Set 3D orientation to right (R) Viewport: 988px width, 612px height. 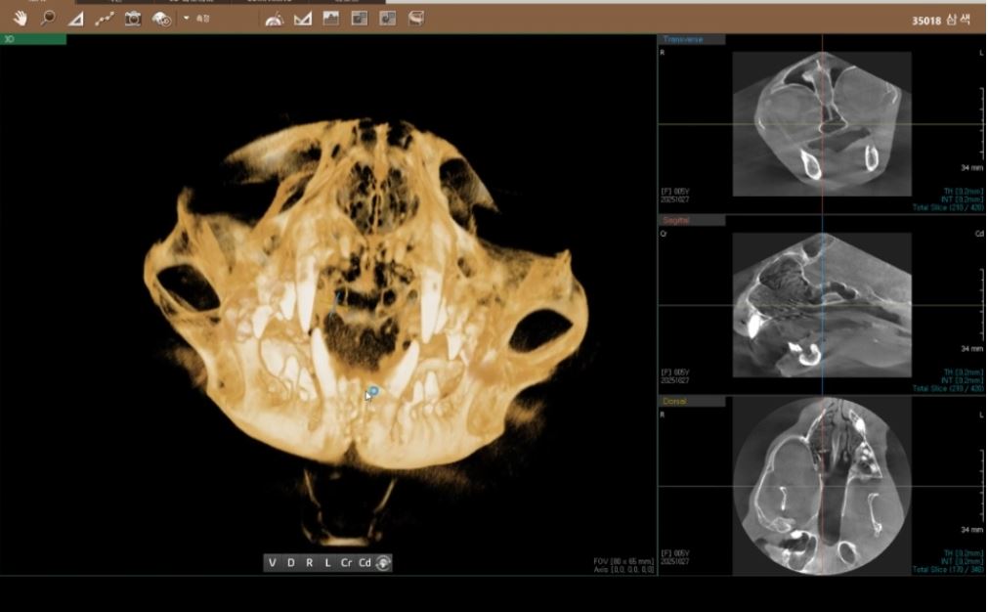tap(309, 563)
